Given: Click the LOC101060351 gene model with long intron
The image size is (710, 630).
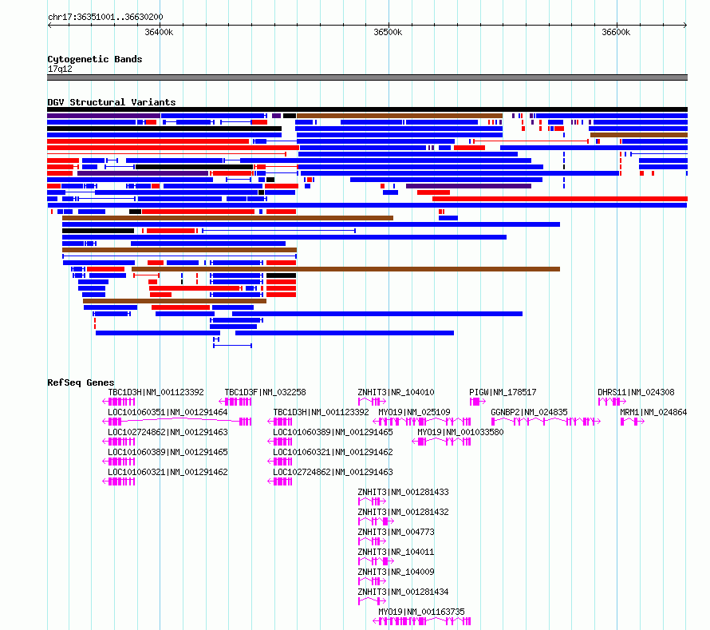Looking at the screenshot, I should 177,422.
